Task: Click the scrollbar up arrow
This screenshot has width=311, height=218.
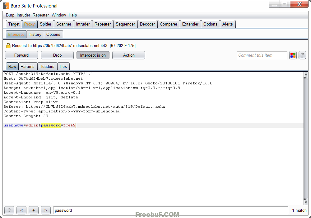Action: tap(306, 74)
